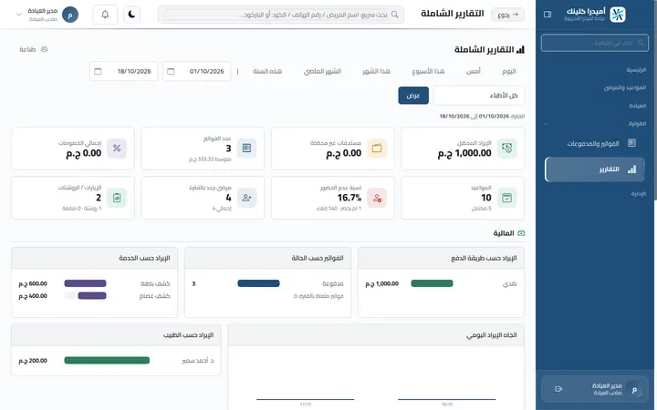657x410 pixels.
Task: Click the 16.7% no-show rate value
Action: (x=349, y=198)
